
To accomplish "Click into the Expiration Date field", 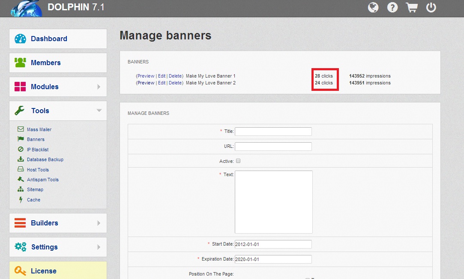I will coord(273,259).
